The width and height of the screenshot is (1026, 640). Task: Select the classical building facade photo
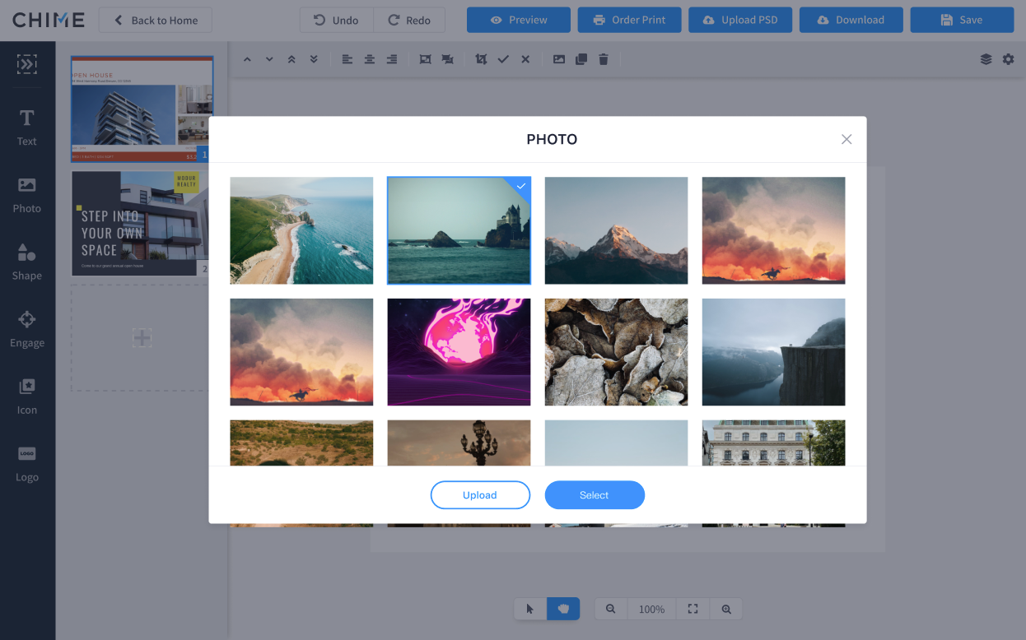(x=773, y=443)
